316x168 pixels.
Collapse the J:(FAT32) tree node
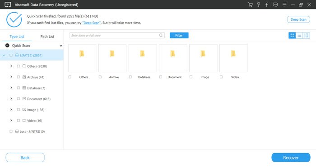click(x=4, y=55)
